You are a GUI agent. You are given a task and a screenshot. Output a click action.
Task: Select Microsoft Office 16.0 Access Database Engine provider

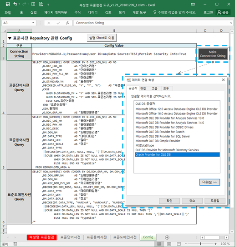176,114
